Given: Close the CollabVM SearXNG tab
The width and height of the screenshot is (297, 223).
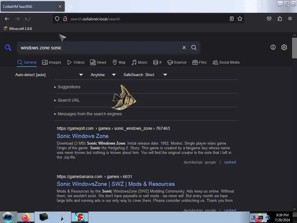Looking at the screenshot, I should pyautogui.click(x=60, y=6).
